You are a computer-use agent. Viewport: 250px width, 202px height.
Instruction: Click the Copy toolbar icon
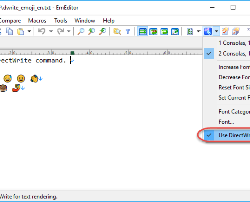click(x=9, y=31)
